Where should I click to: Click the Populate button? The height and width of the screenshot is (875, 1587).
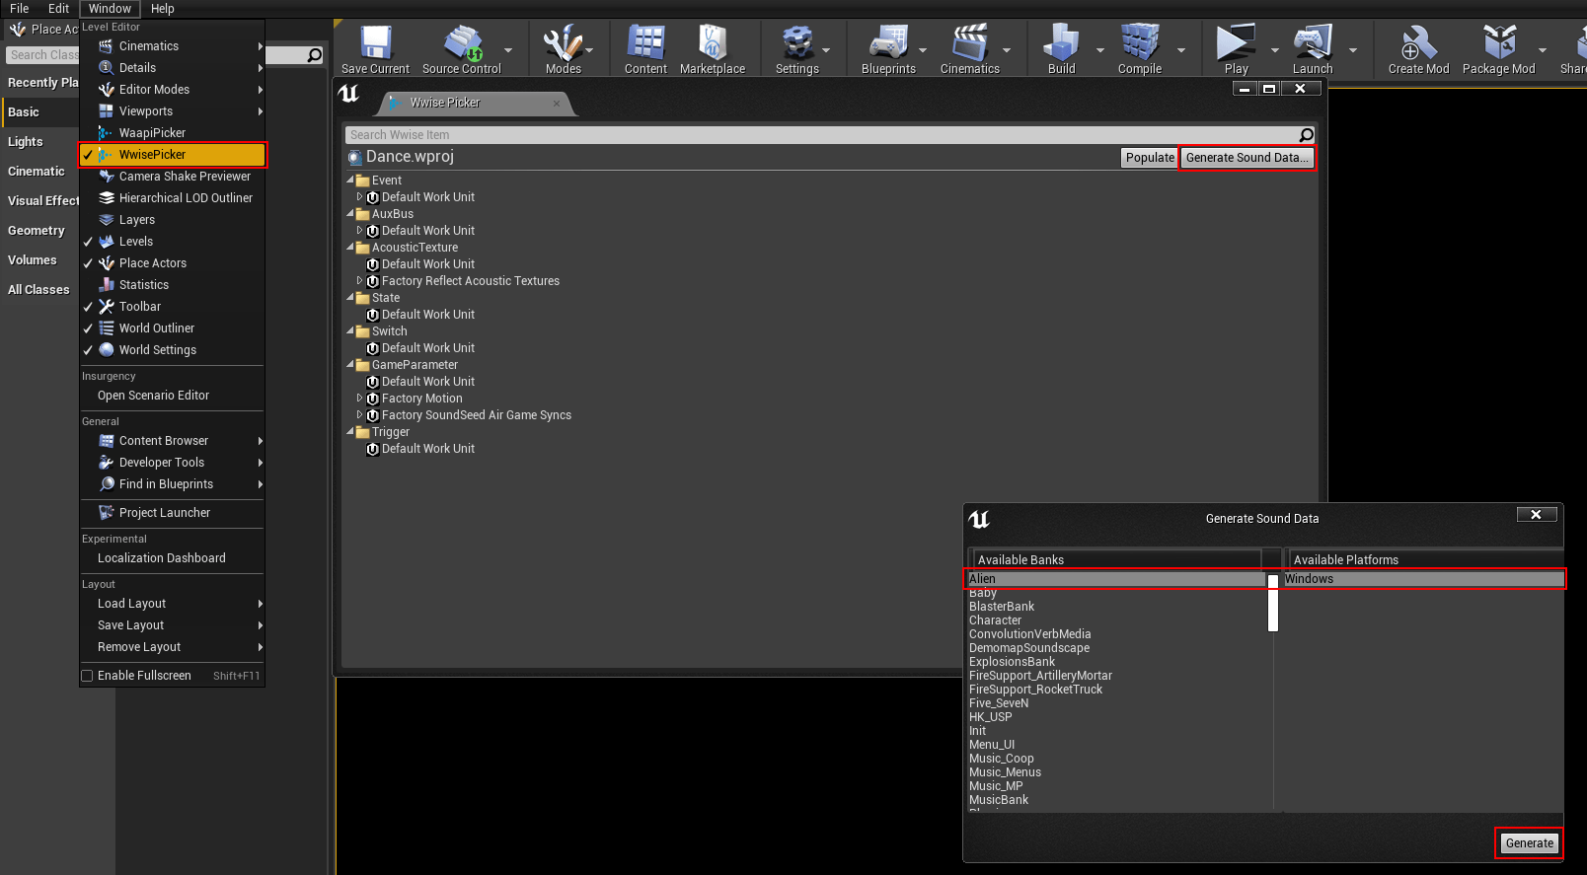click(1150, 158)
